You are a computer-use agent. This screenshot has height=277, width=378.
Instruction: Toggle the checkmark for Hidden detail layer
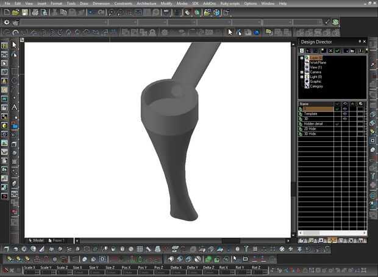click(x=338, y=124)
